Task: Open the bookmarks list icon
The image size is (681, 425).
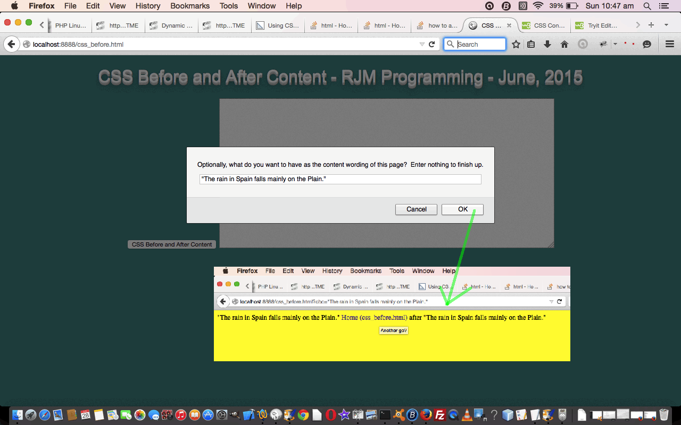Action: click(x=531, y=45)
